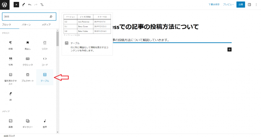Open the document overview list view
This screenshot has width=261, height=137.
point(42,5)
